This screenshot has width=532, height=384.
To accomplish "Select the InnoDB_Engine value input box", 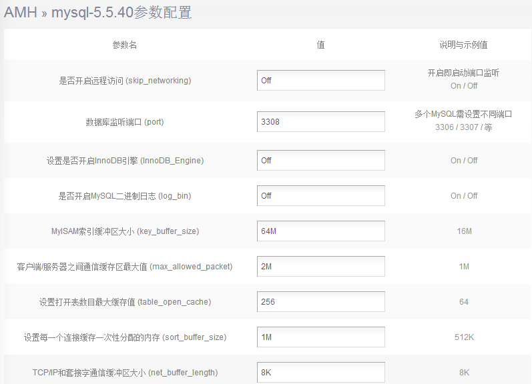I will point(320,161).
